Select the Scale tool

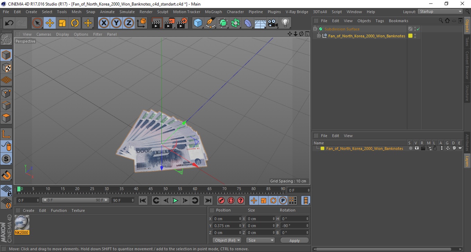tap(62, 23)
